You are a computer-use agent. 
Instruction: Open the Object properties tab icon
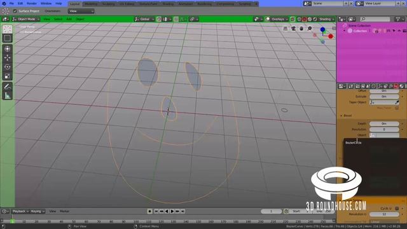(x=380, y=87)
